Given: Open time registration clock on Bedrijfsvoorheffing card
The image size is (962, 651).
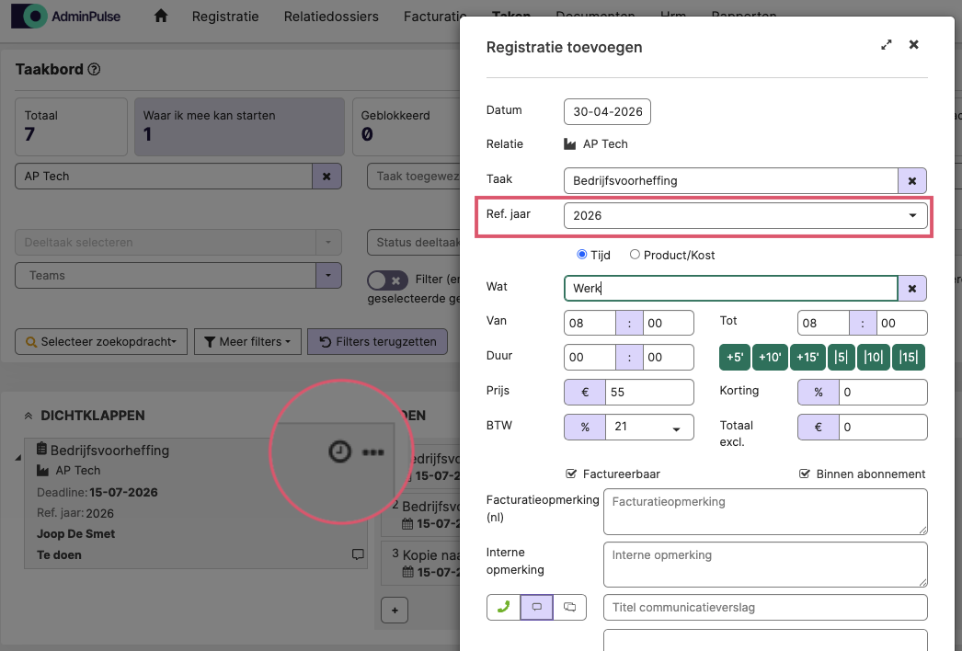Looking at the screenshot, I should click(340, 451).
